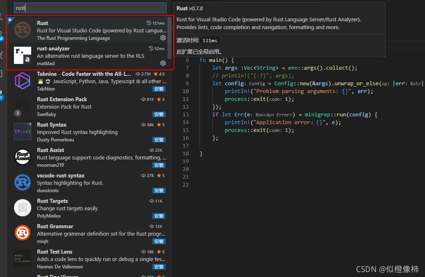Open the 'Rust Extension Pack' title
Viewport: 425px width, 277px height.
tap(62, 99)
